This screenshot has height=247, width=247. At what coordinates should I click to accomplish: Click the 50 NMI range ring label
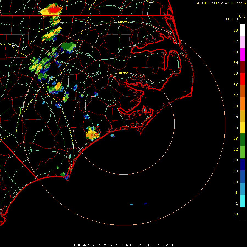pos(123,73)
